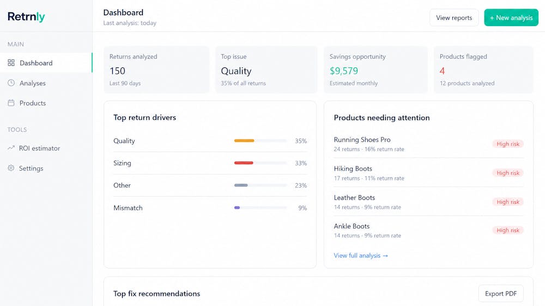This screenshot has height=306, width=545.
Task: Select the Returns analyzed card
Action: coord(156,70)
